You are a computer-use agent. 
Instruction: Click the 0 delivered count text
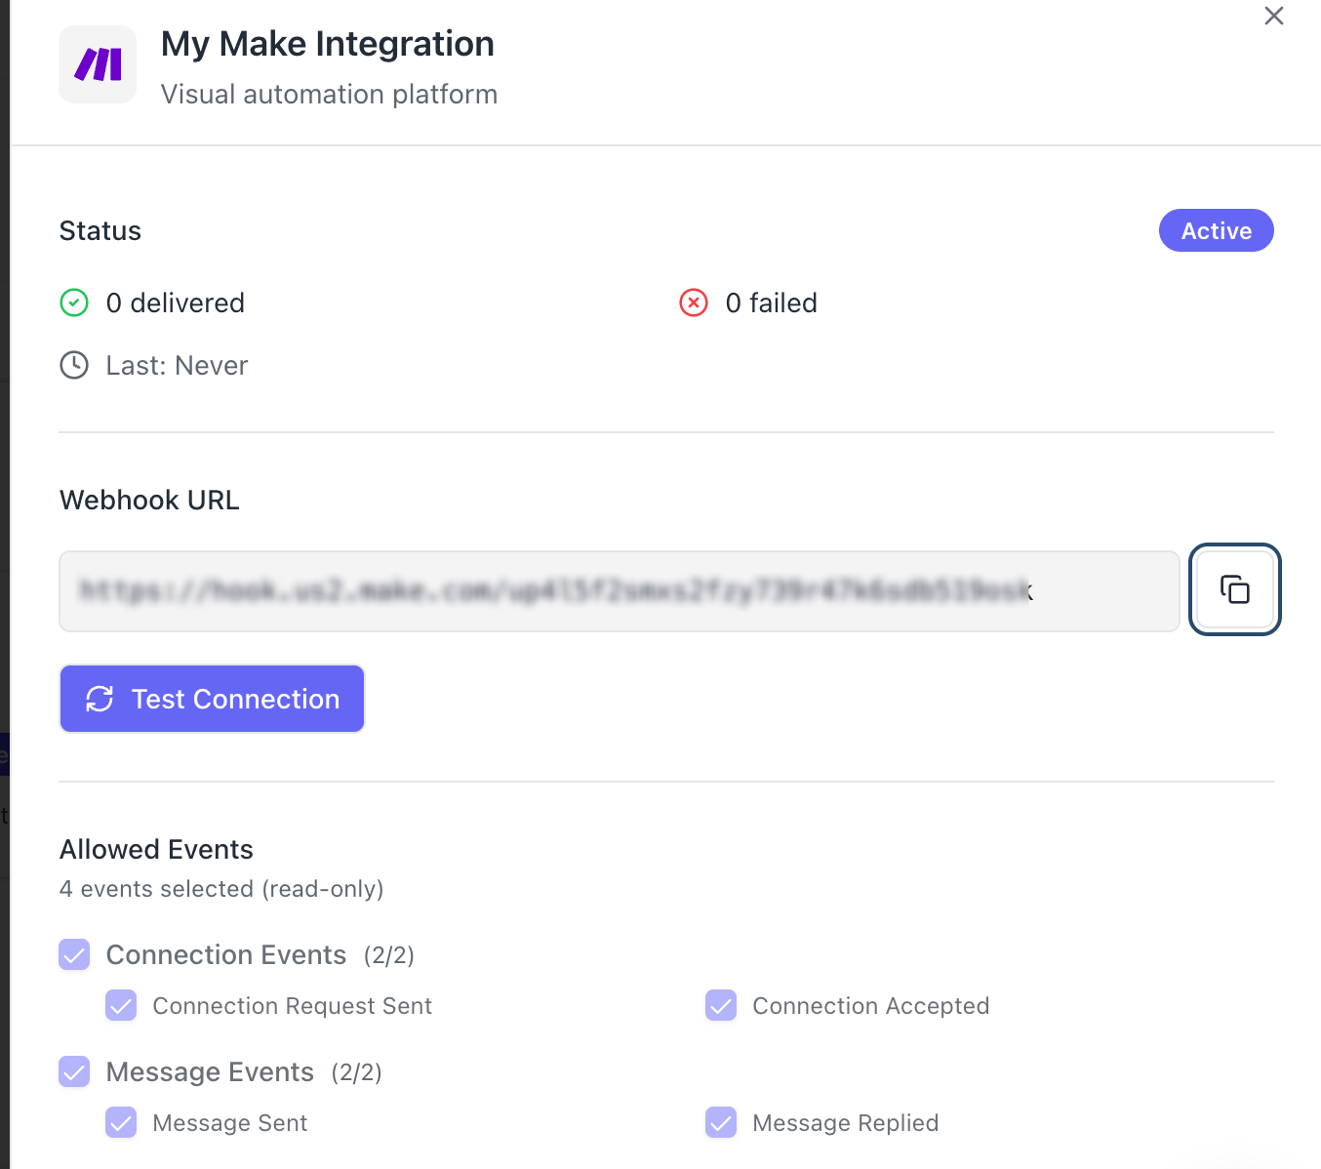pos(176,303)
